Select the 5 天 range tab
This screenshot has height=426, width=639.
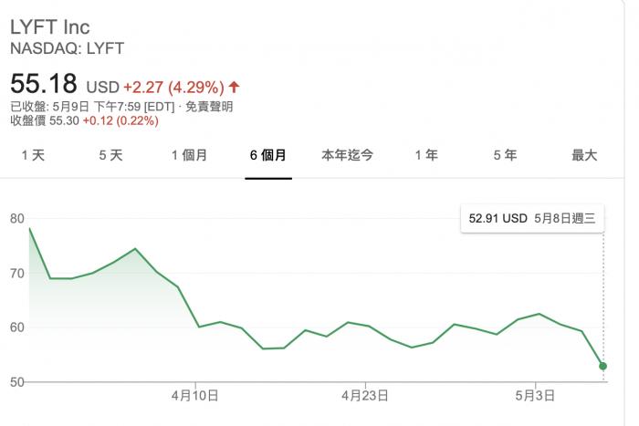(x=110, y=155)
